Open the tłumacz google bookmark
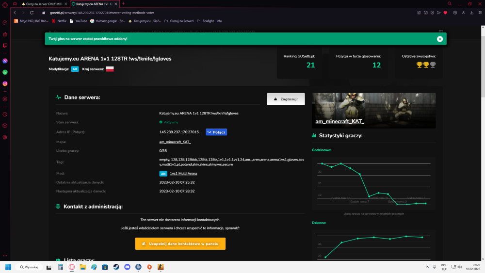Screen dimensions: 485x273 point(107,21)
